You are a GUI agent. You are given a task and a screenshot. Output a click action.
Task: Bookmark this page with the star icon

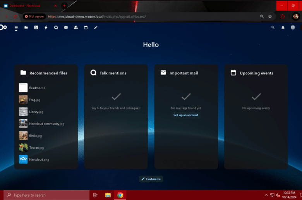[270, 17]
